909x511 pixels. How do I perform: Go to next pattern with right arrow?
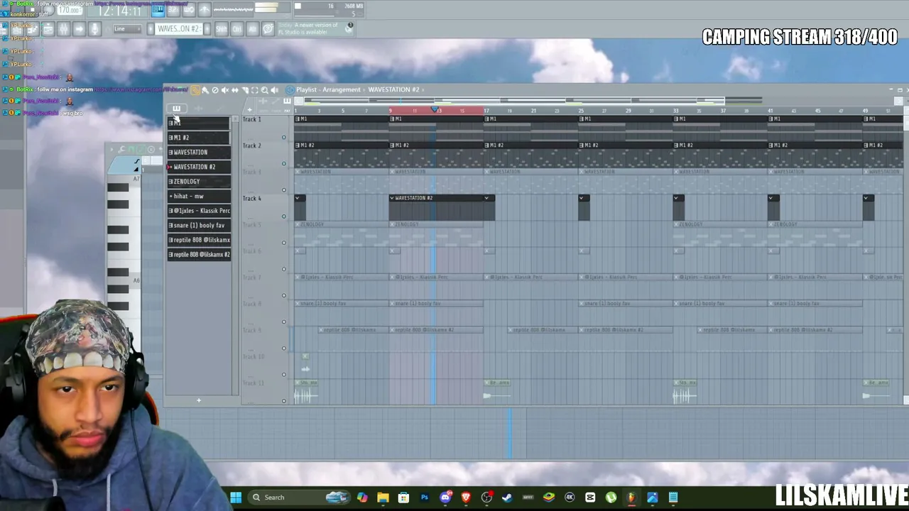(x=207, y=29)
